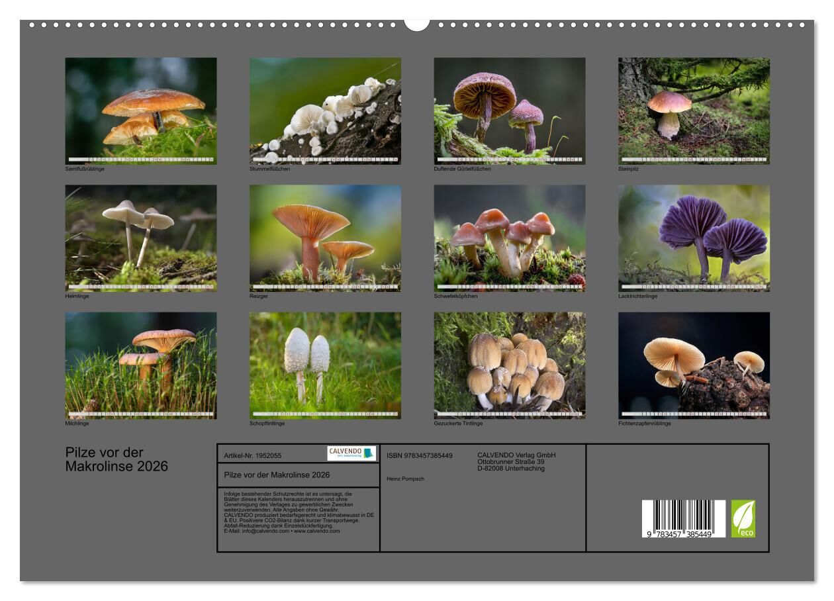834x601 pixels.
Task: Click the barcode image
Action: pyautogui.click(x=683, y=518)
